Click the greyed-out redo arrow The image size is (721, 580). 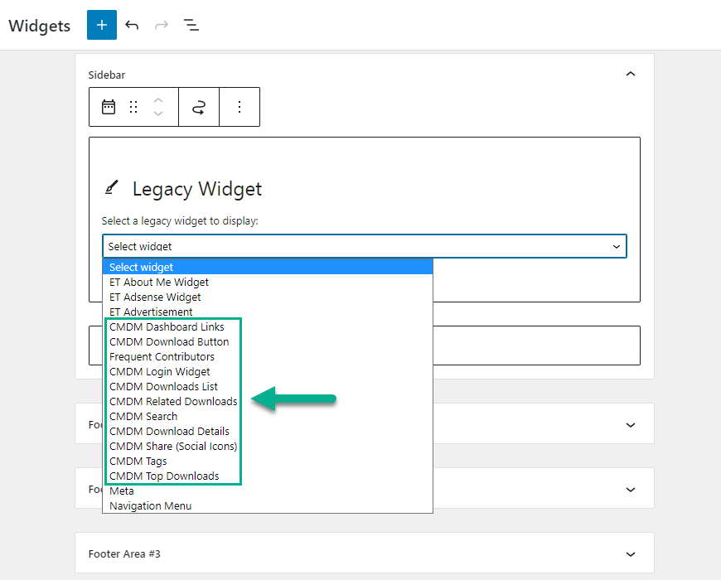162,25
